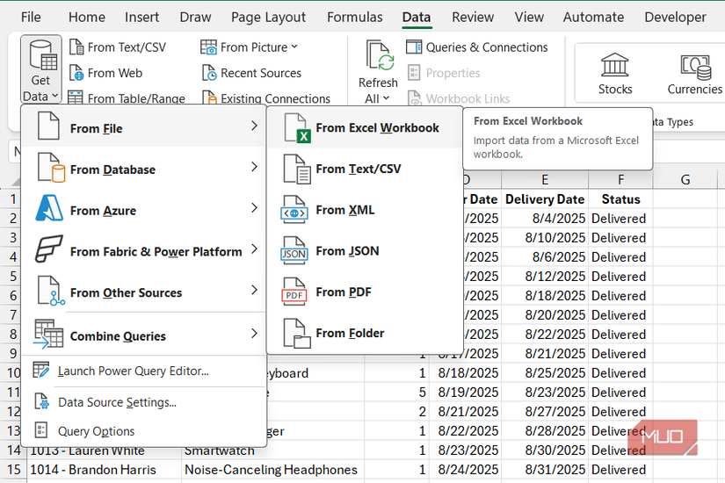The image size is (725, 483).
Task: Click Workbook Links in ribbon
Action: 458,98
